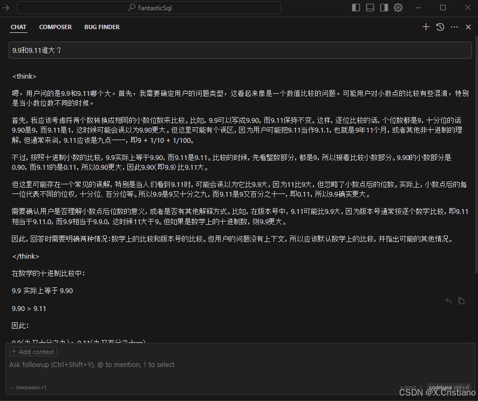Click the '</think>' closing tag text
The height and width of the screenshot is (401, 478).
tap(25, 257)
